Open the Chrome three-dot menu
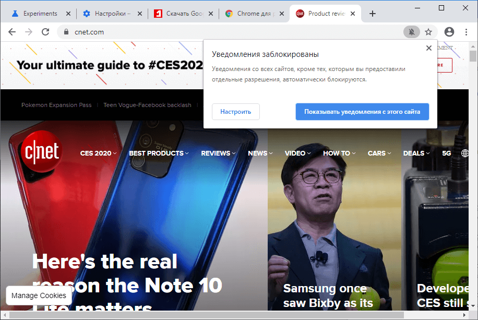478x320 pixels. click(466, 32)
